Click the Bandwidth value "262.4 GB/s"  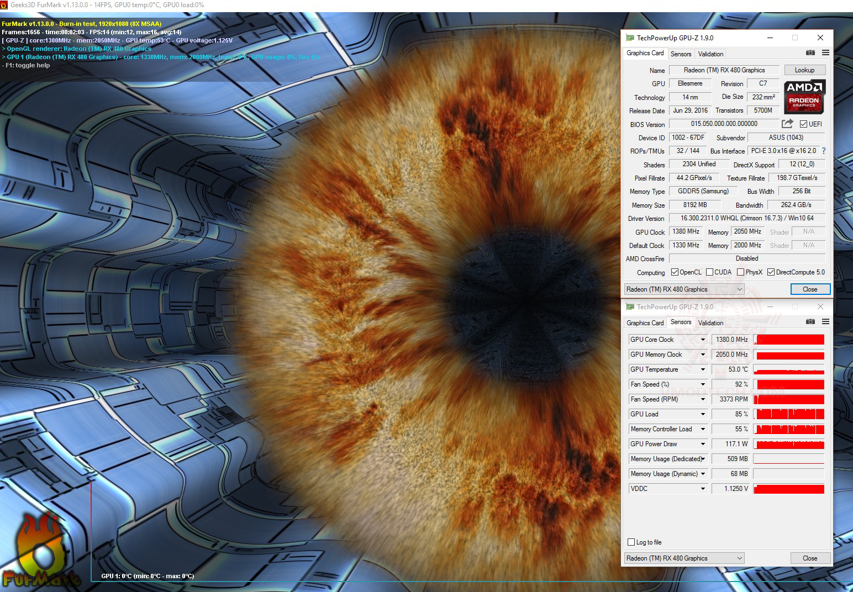coord(796,205)
